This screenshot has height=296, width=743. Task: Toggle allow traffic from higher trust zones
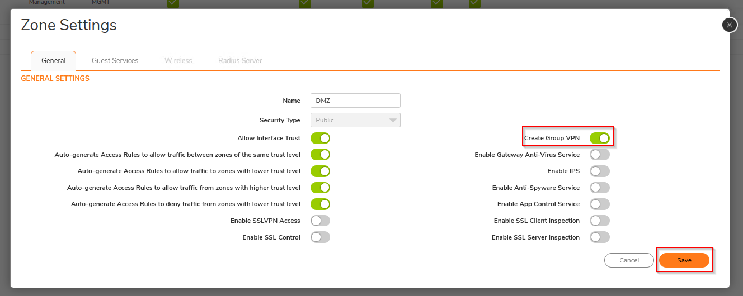pos(320,188)
